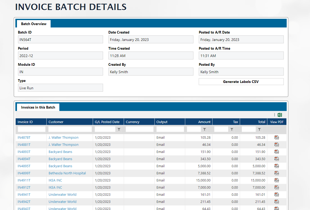The image size is (310, 210).
Task: Open Tax column filter options
Action: tap(232, 129)
